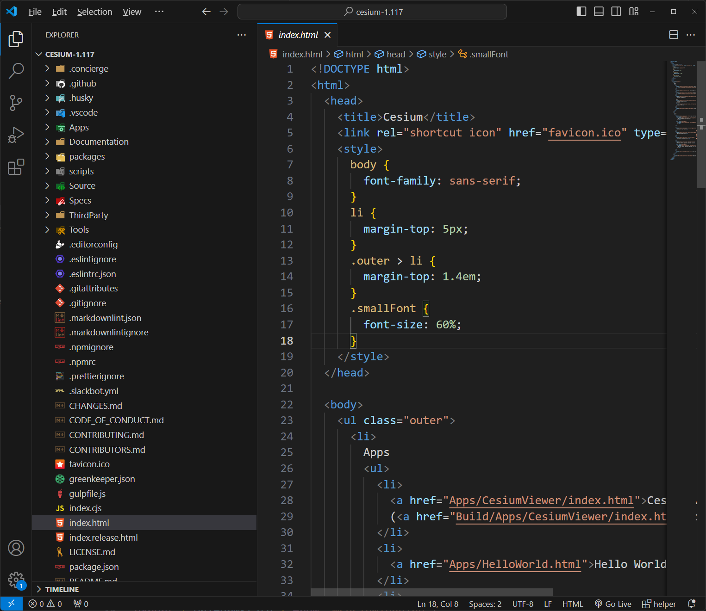This screenshot has width=706, height=611.
Task: Expand the Apps folder
Action: click(144, 127)
